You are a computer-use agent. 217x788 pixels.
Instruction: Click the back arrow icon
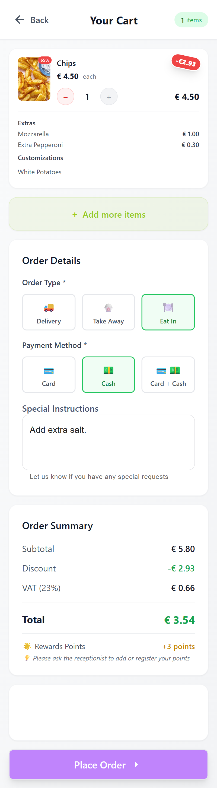click(x=20, y=20)
